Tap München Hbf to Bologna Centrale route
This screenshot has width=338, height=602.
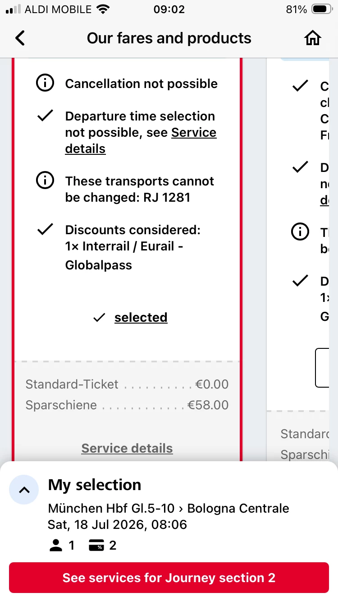(169, 508)
